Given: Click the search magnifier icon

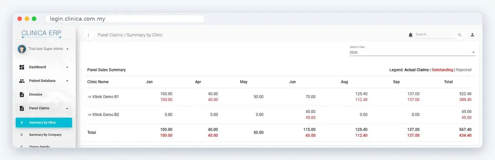Looking at the screenshot, I should [x=460, y=35].
